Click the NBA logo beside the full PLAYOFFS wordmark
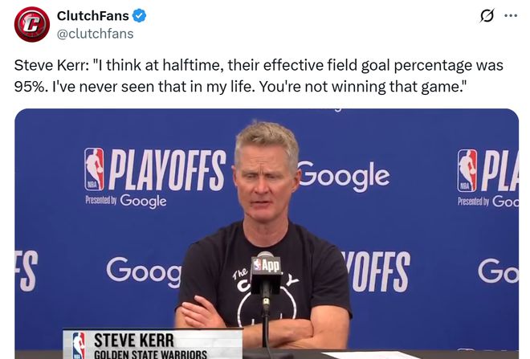Viewport: 530px width, 359px height. coord(94,169)
